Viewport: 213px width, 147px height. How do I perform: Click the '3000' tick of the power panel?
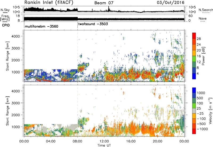pyautogui.click(x=15, y=48)
